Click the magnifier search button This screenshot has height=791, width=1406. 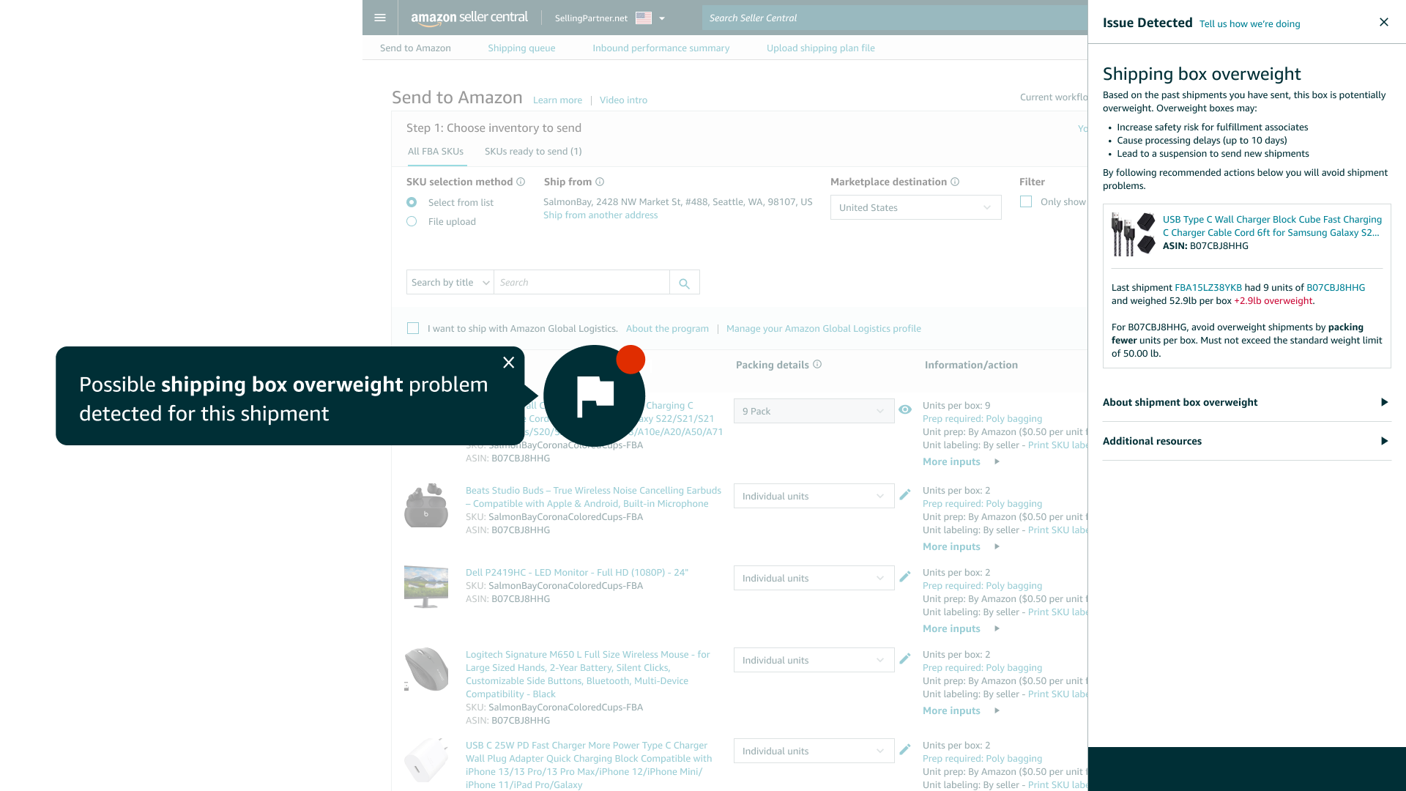pyautogui.click(x=684, y=283)
